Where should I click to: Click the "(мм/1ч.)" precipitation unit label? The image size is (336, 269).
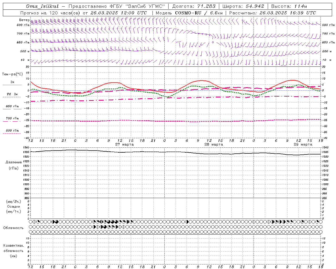pos(14,211)
